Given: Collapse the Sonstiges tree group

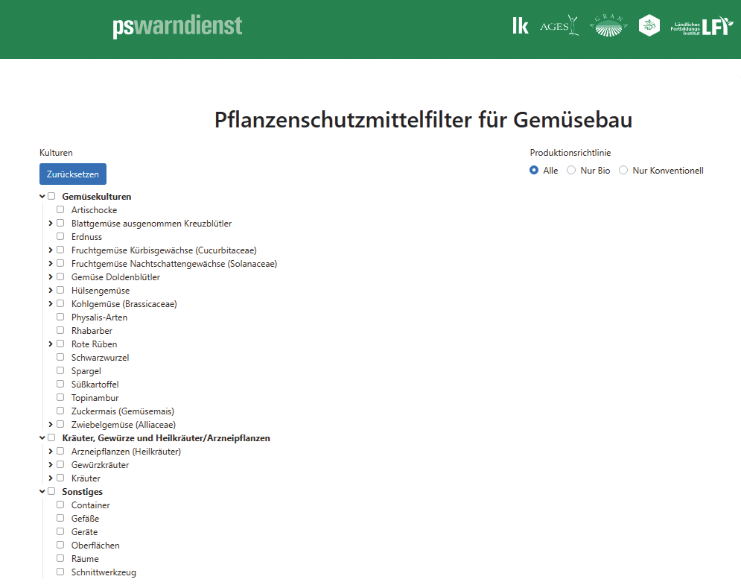Looking at the screenshot, I should (42, 492).
